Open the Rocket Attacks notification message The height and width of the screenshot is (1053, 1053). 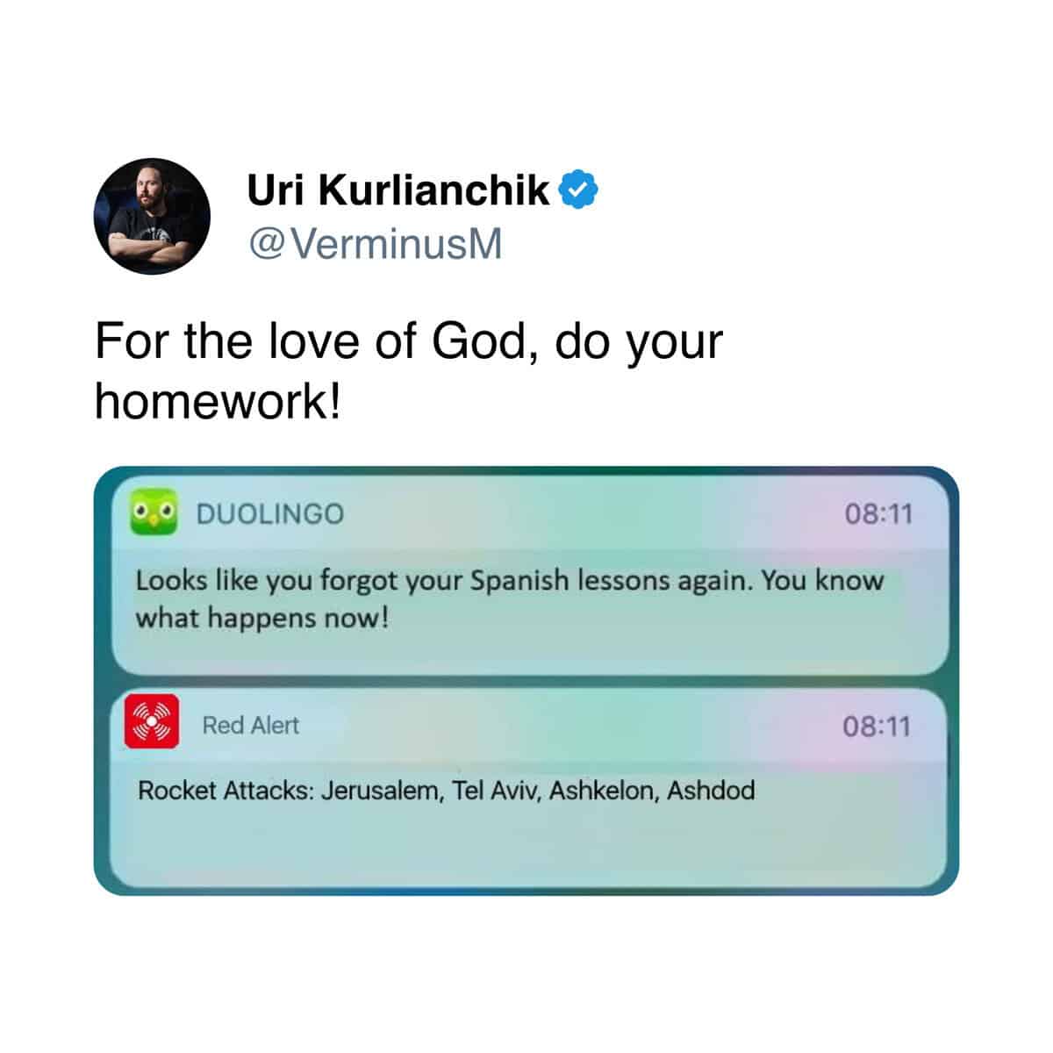coord(446,791)
